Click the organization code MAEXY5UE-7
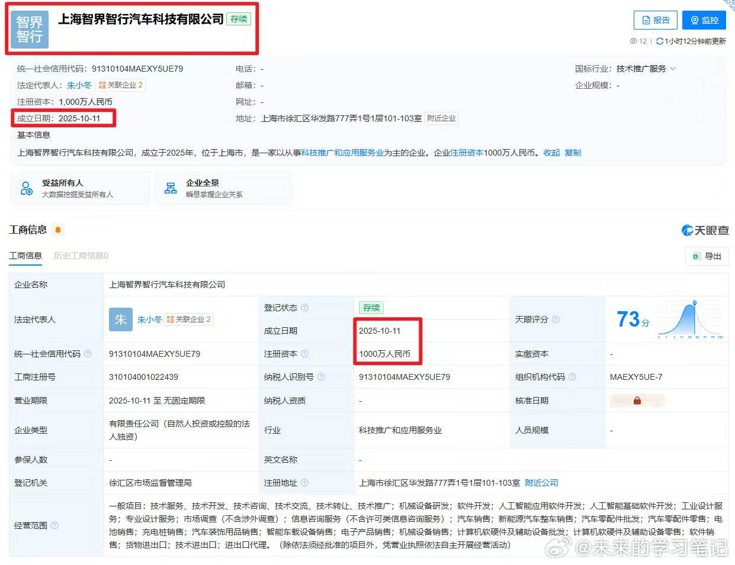Image resolution: width=735 pixels, height=565 pixels. pos(636,377)
